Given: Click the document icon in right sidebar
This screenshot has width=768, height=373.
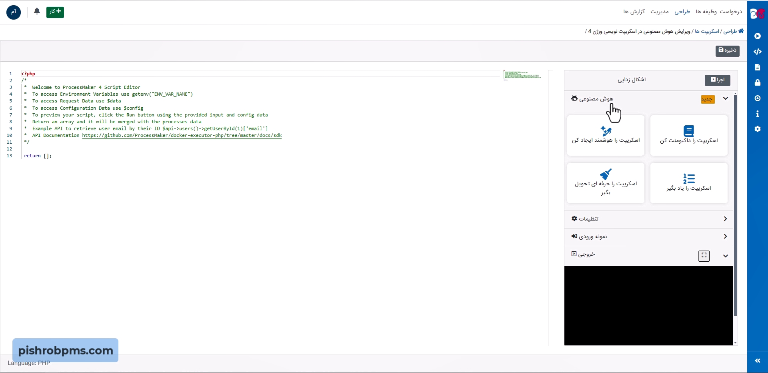Looking at the screenshot, I should (758, 67).
